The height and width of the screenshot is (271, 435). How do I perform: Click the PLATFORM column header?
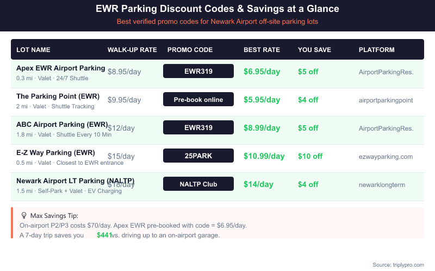coord(377,50)
